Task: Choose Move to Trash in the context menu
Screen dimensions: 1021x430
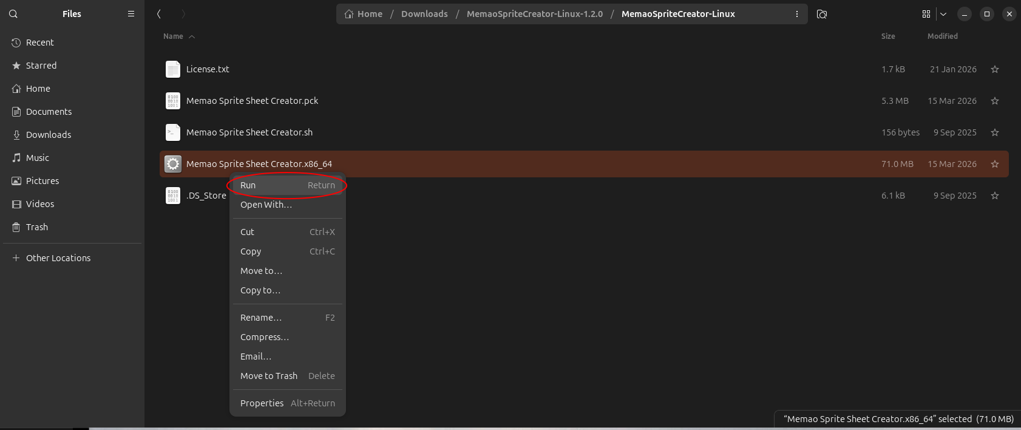Action: pos(288,376)
